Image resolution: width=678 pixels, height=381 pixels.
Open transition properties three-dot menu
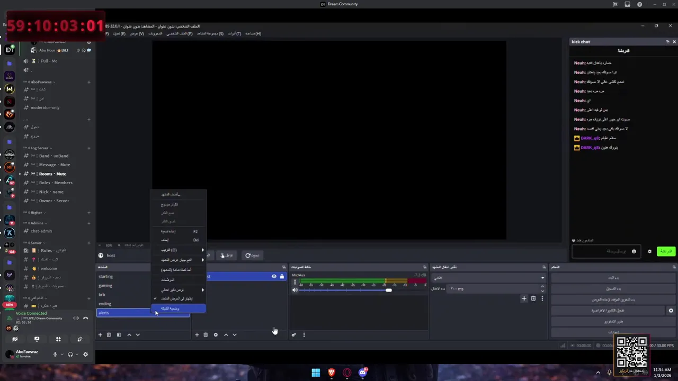(542, 298)
